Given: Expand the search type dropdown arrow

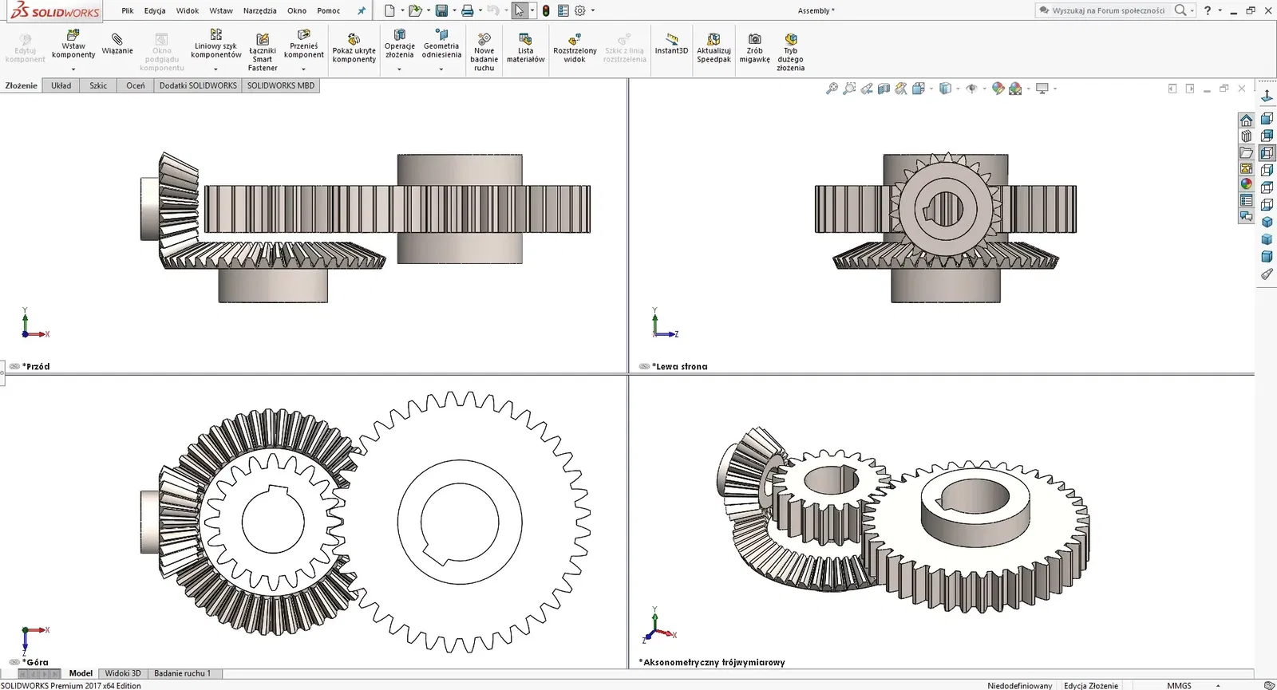Looking at the screenshot, I should pos(1192,10).
